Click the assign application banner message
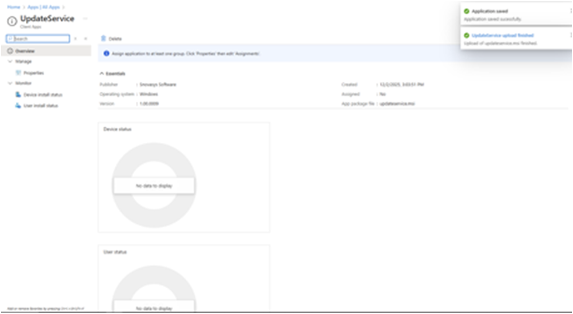Image resolution: width=573 pixels, height=314 pixels. [186, 54]
